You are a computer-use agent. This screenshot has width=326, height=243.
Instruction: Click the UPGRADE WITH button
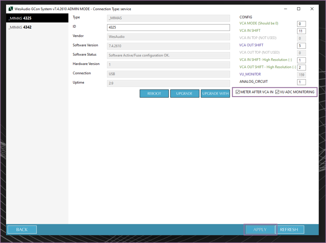(216, 94)
